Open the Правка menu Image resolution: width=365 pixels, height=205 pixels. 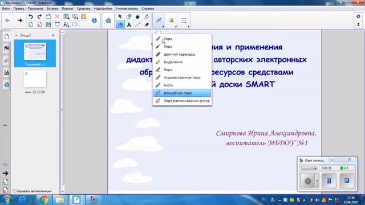point(19,9)
